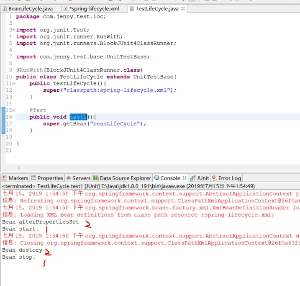Click the "classpath:spring-lifecycle.xml" string
The image size is (300, 286).
point(117,90)
